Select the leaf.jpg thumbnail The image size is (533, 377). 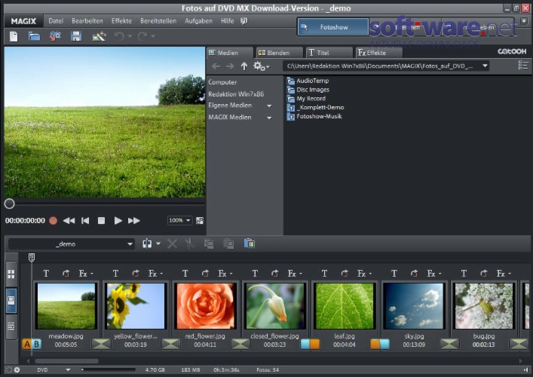click(x=345, y=306)
